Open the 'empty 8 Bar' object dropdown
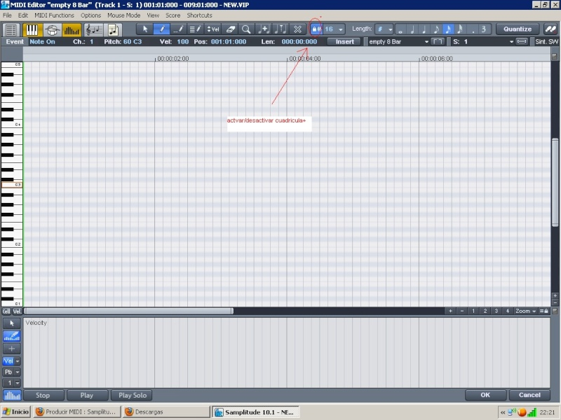This screenshot has height=420, width=561. click(x=426, y=42)
